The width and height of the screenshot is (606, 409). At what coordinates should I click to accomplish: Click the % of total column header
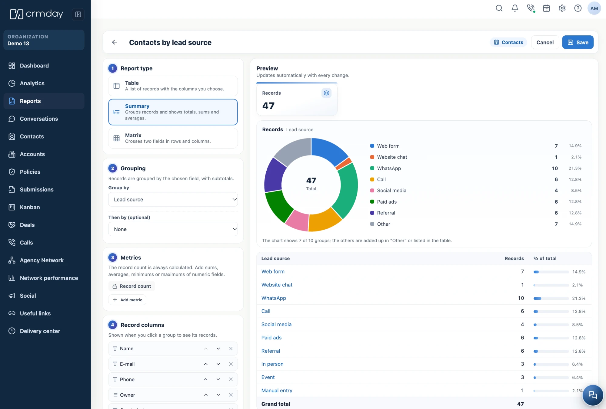[x=545, y=258]
